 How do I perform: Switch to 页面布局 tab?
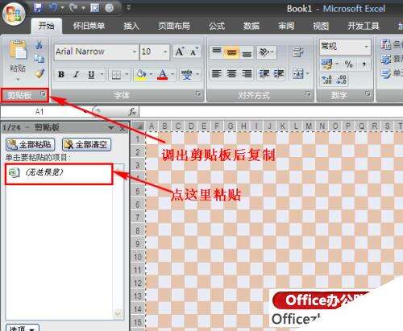click(174, 26)
